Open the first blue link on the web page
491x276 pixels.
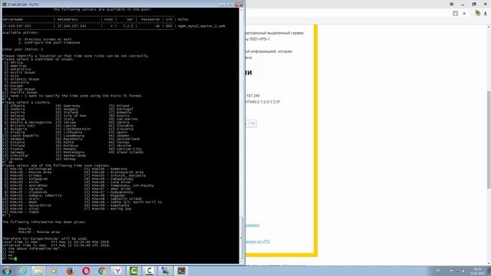(x=252, y=225)
